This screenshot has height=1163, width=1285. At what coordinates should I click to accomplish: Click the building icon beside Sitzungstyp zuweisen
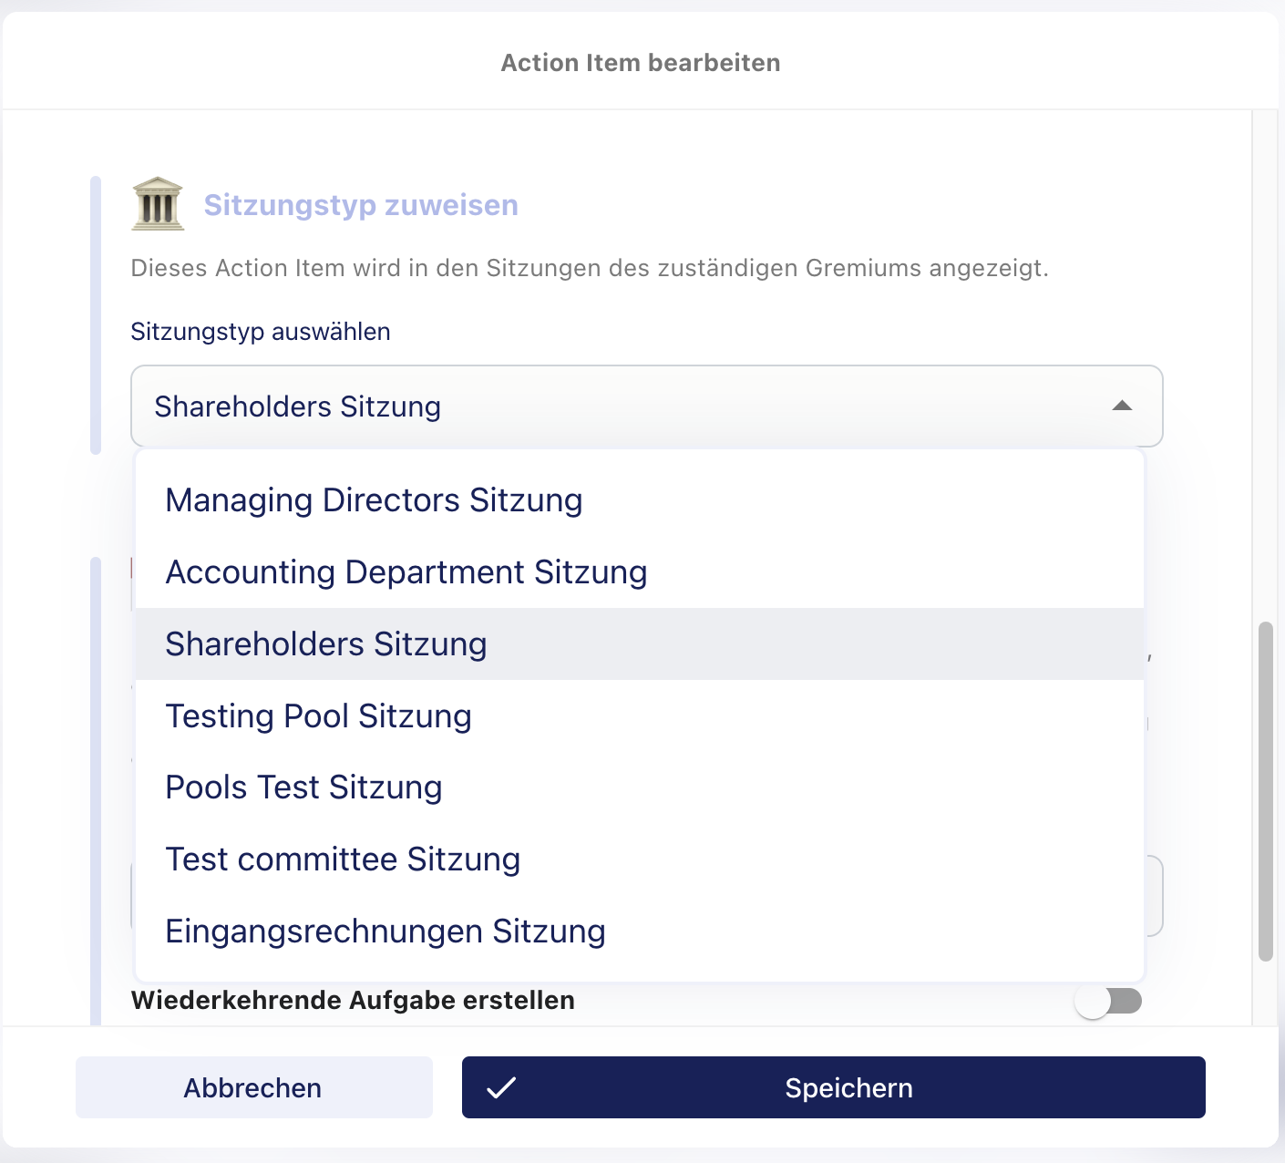point(158,202)
